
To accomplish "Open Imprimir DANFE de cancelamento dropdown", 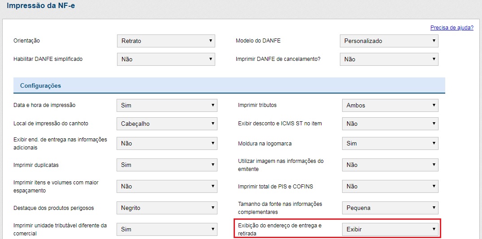I will point(389,59).
